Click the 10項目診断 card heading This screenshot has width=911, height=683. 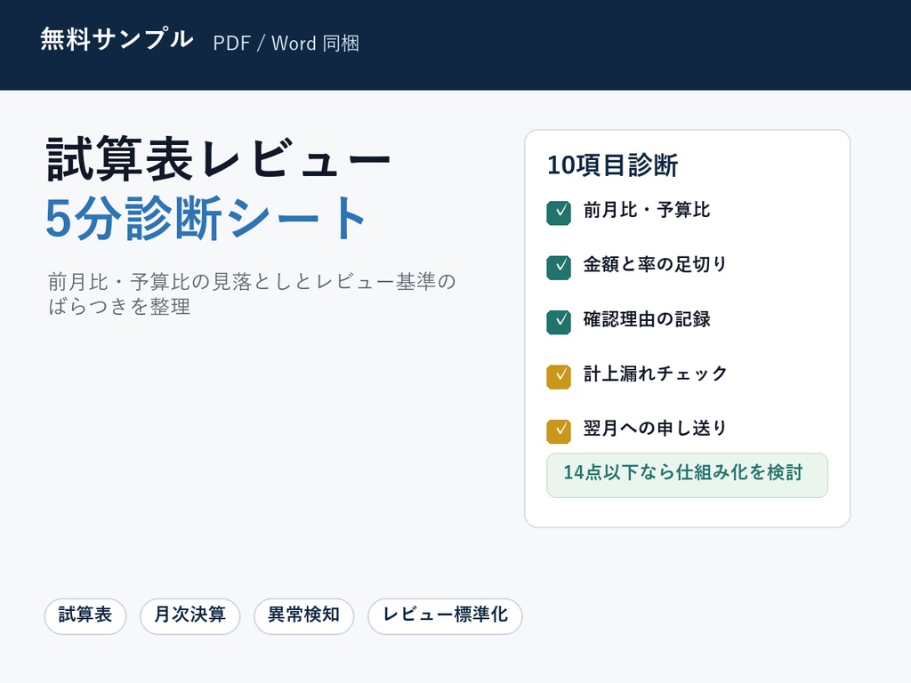pos(612,165)
